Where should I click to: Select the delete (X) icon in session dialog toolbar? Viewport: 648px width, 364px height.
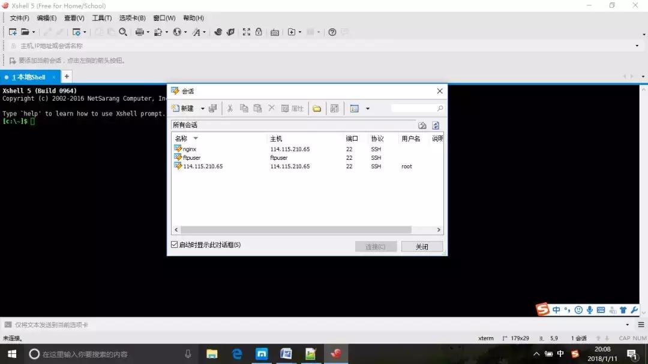click(271, 108)
